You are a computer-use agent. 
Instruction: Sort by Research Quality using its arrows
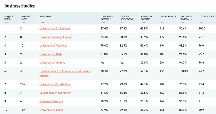(x=143, y=22)
